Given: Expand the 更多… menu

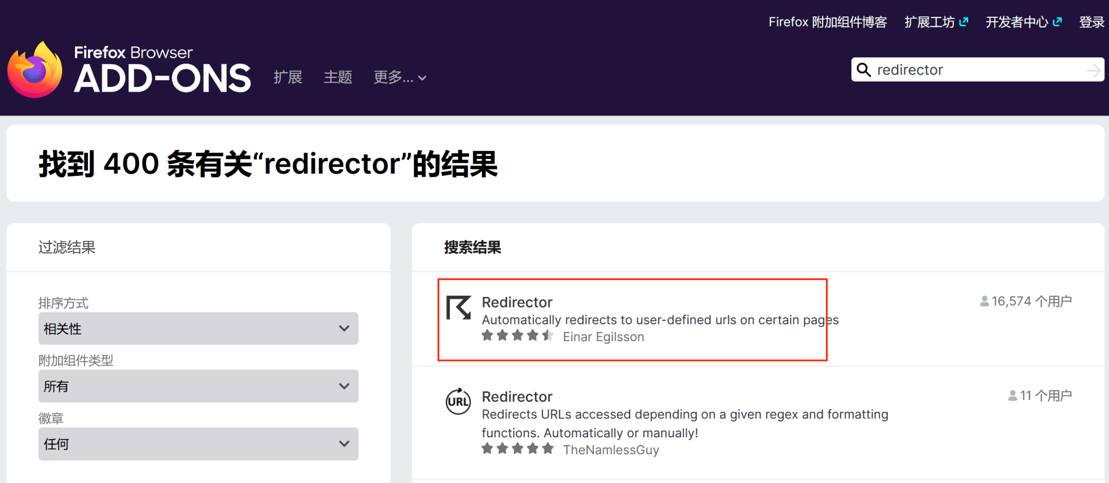Looking at the screenshot, I should coord(400,77).
